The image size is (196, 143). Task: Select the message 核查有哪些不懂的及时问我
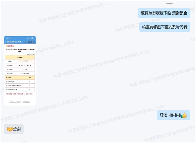(165, 27)
